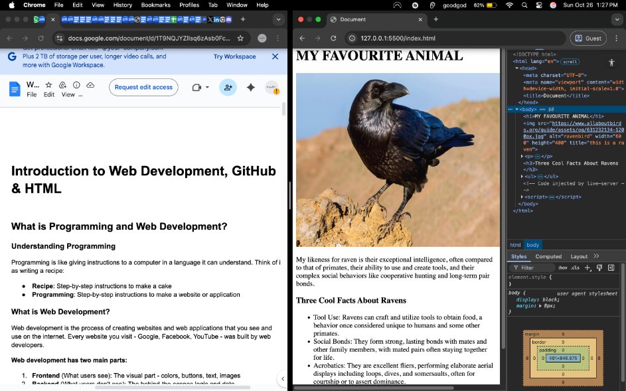626x391 pixels.
Task: Open Apple menu in menu bar
Action: tap(11, 5)
